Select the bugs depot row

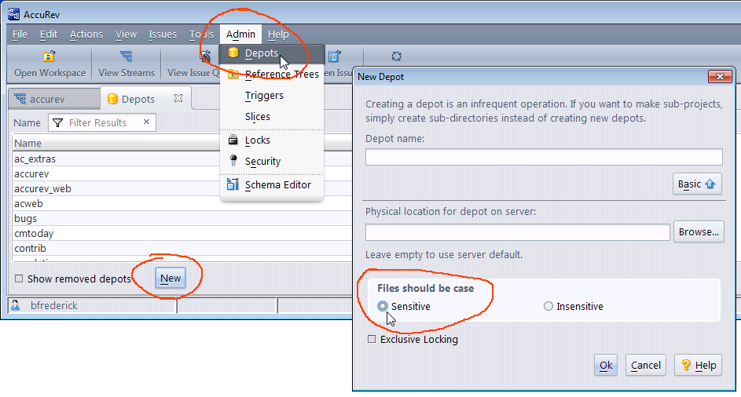[x=182, y=219]
